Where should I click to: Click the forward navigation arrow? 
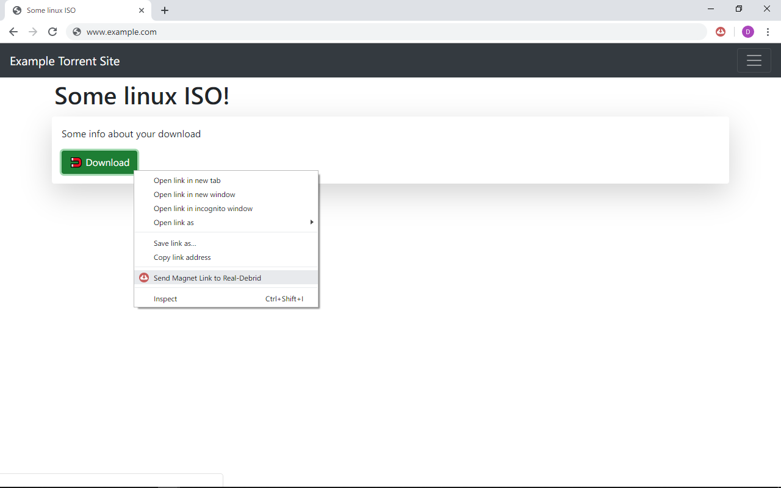click(x=32, y=32)
